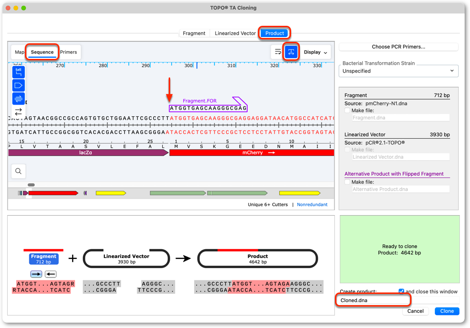Switch to the Fragment tab

[194, 33]
